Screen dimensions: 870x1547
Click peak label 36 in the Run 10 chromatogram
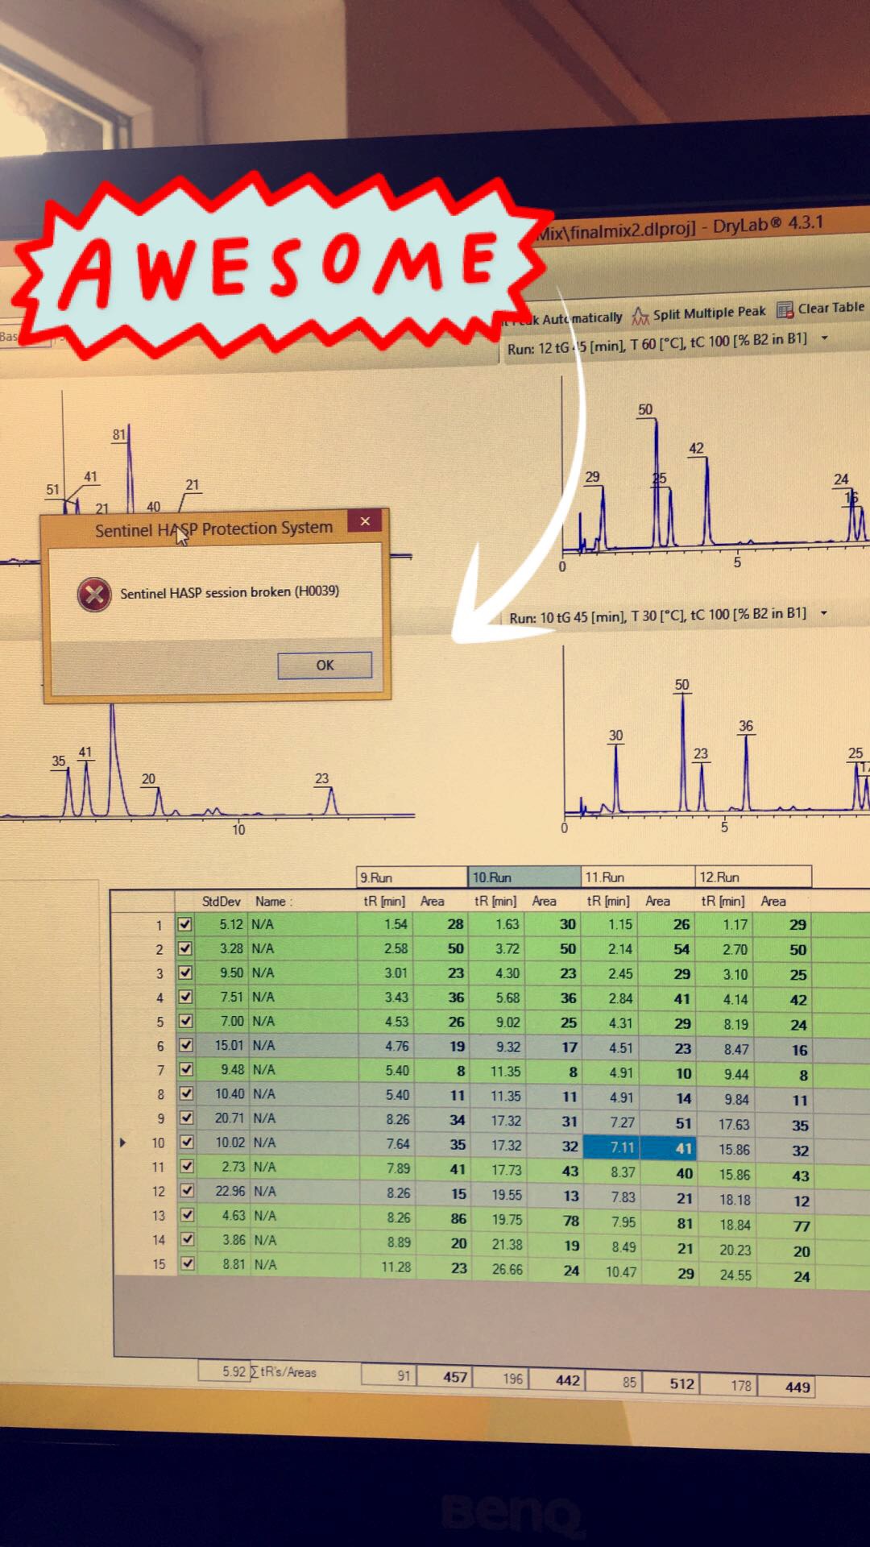pyautogui.click(x=746, y=726)
